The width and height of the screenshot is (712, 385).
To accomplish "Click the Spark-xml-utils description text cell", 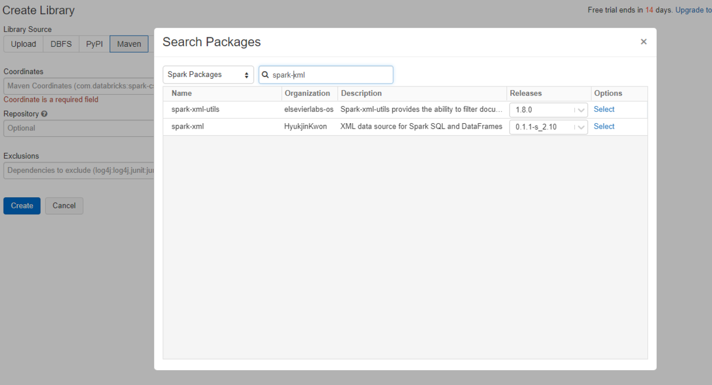I will 422,110.
